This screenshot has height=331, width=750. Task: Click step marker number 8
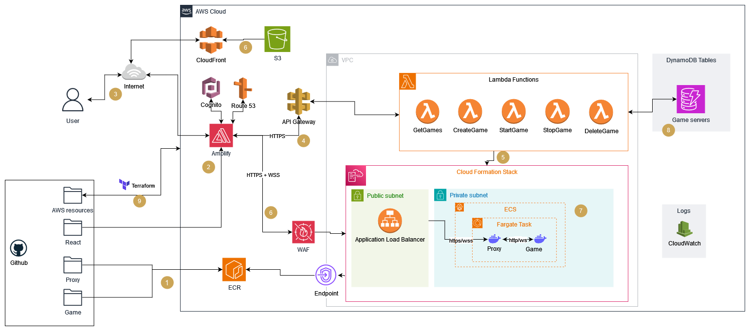(668, 130)
